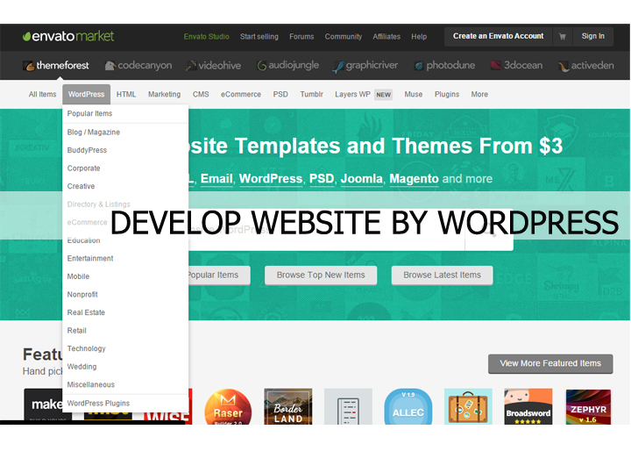Image resolution: width=631 pixels, height=451 pixels.
Task: Follow the Email link in banner
Action: [216, 178]
